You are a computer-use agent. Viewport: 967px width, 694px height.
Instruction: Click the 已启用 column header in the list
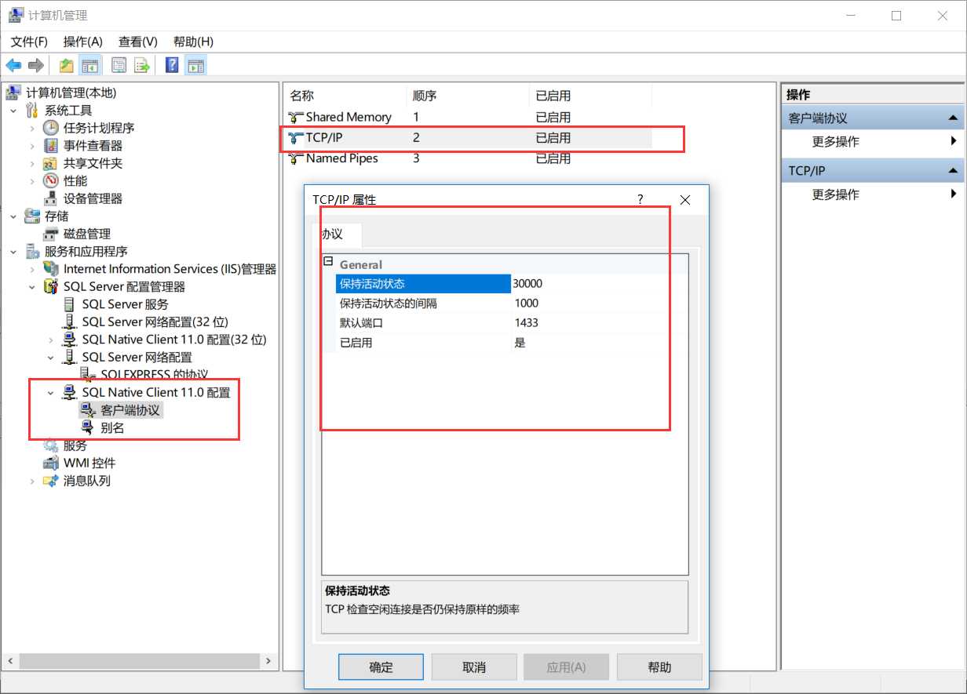[590, 96]
